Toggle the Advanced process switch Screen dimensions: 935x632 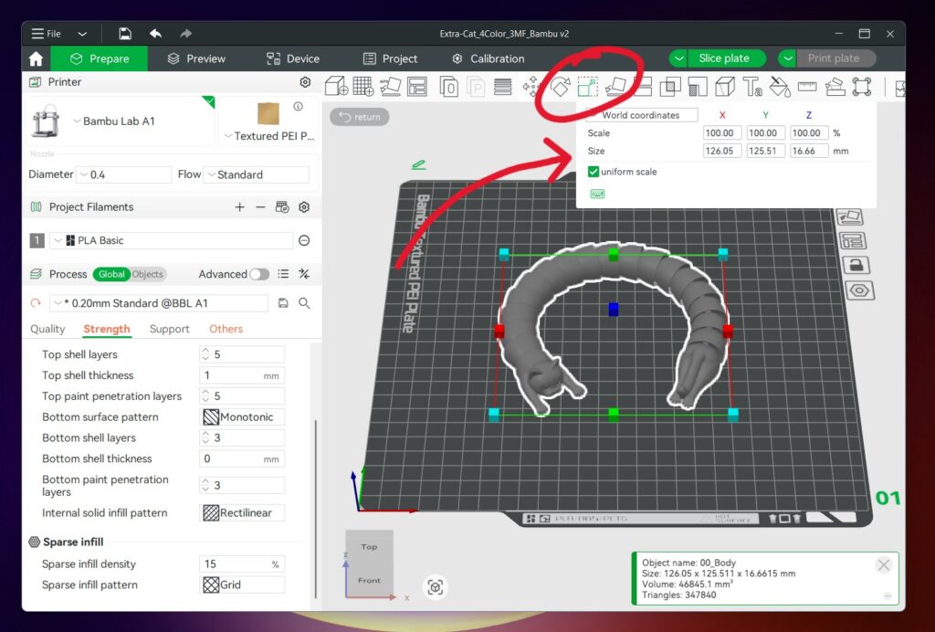[258, 275]
